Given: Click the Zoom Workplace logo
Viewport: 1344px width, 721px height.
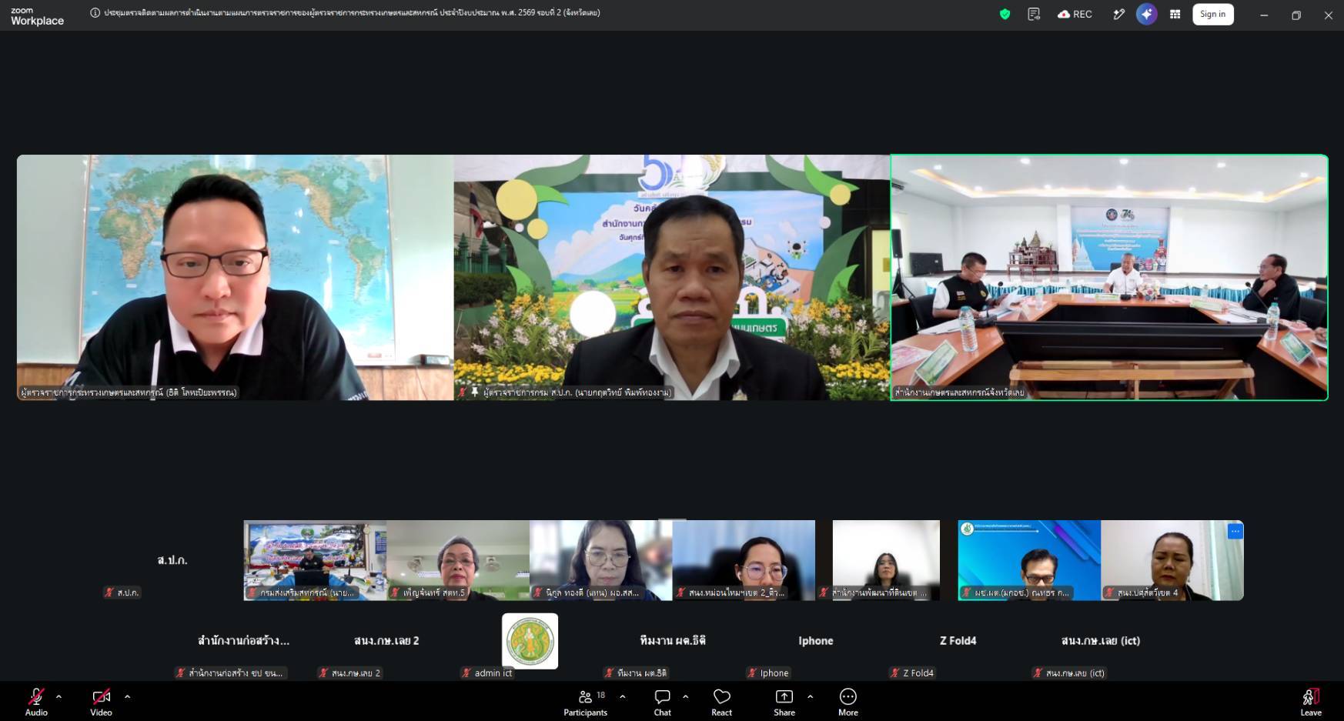Looking at the screenshot, I should coord(37,16).
